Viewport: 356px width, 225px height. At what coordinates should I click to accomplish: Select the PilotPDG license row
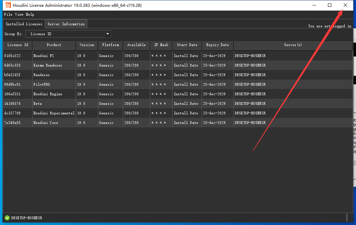click(x=41, y=84)
